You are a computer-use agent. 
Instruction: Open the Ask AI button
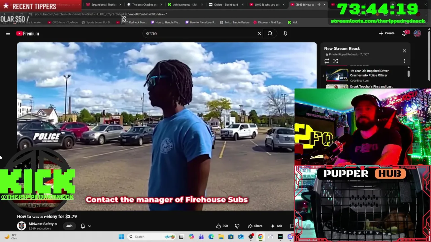[276, 226]
